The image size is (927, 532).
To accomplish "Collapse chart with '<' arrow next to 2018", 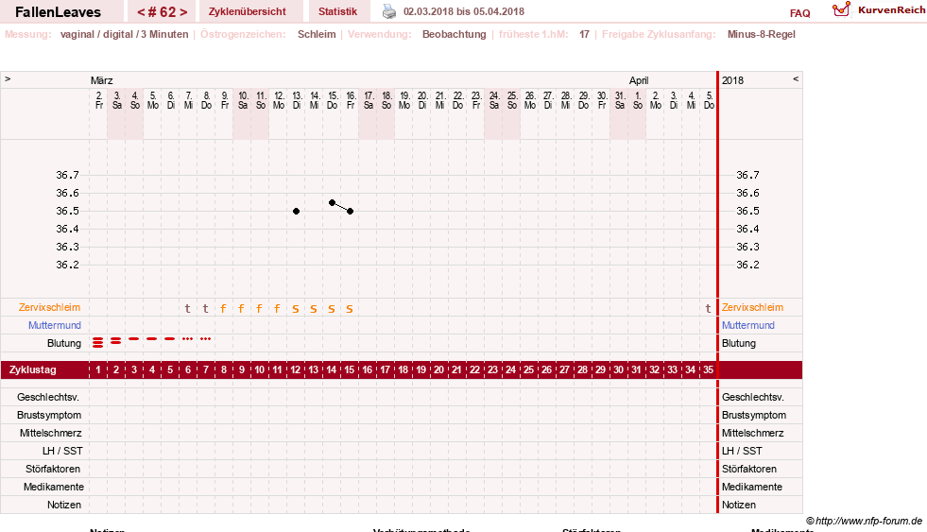I will click(796, 78).
